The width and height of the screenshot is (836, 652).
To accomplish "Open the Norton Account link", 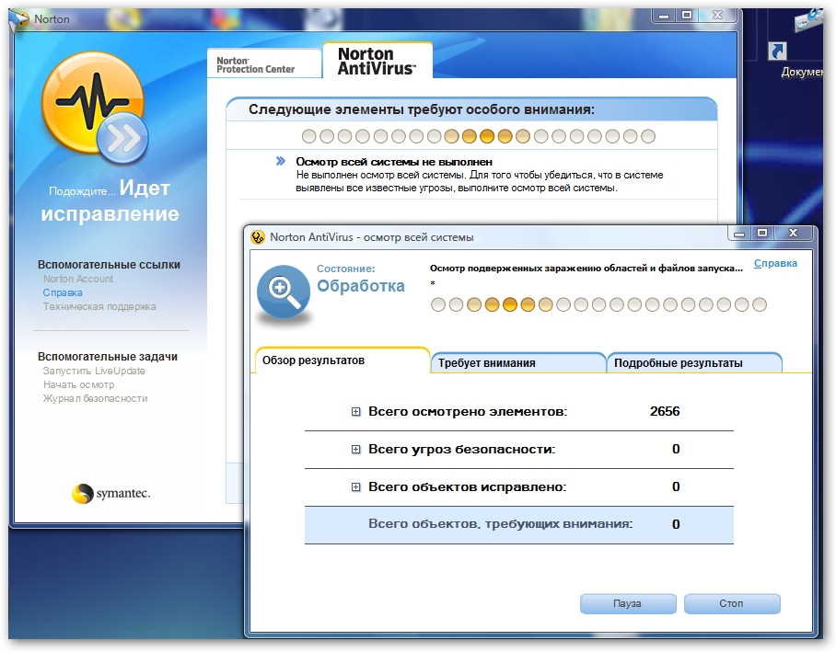I will point(78,279).
